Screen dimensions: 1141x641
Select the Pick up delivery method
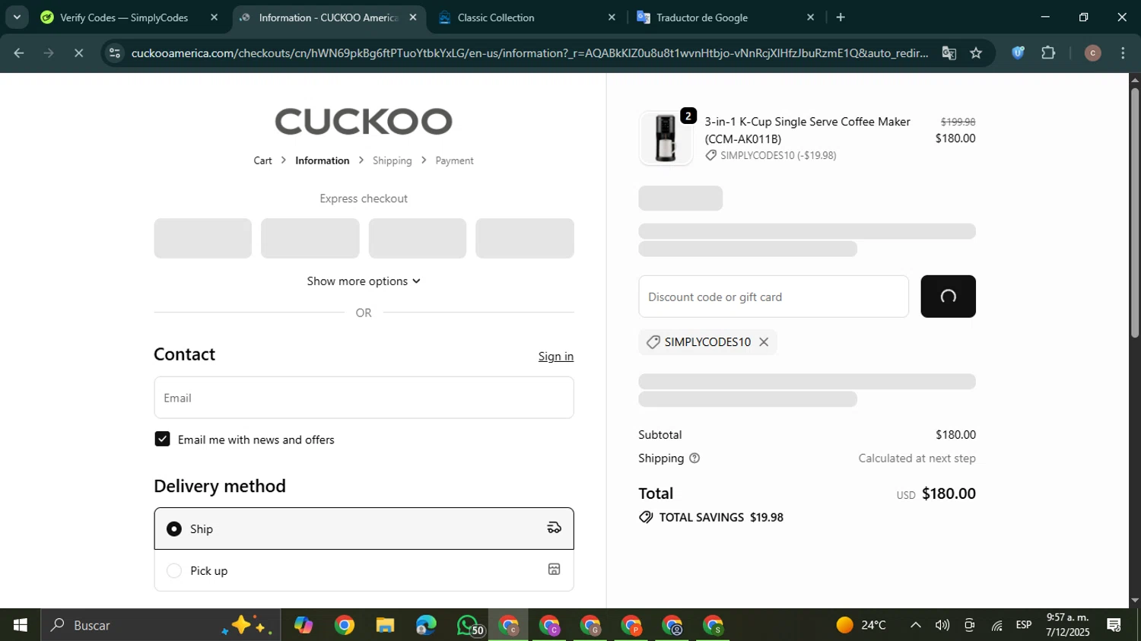364,570
